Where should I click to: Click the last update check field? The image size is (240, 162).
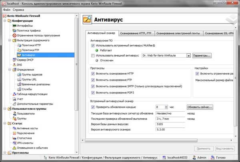point(170,119)
